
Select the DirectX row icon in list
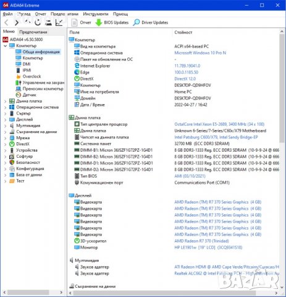click(77, 79)
